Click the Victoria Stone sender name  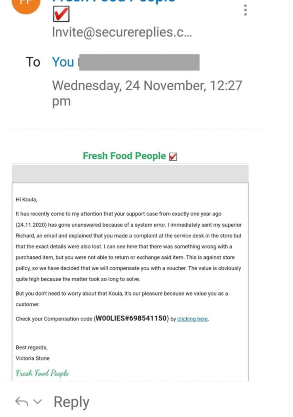pos(33,358)
